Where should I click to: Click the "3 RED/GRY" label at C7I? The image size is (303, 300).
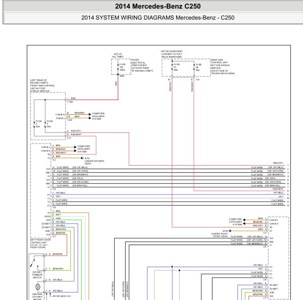[74, 131]
